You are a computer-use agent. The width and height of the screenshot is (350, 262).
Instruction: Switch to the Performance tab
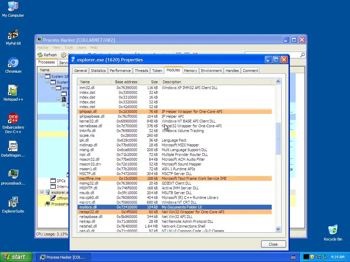120,71
